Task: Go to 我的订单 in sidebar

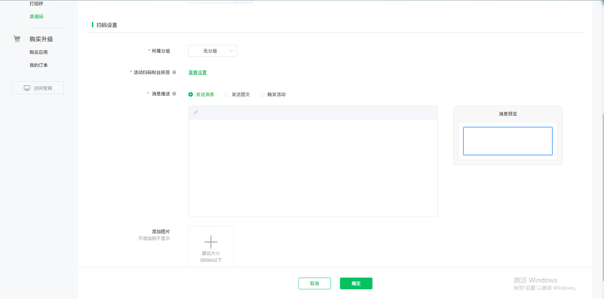Action: coord(39,65)
